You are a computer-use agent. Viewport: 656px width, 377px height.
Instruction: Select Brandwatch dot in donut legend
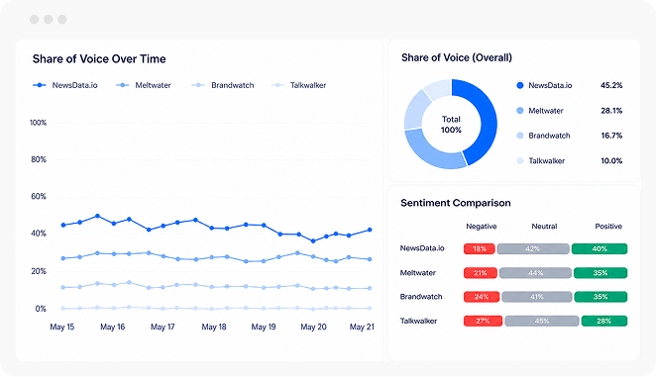(520, 136)
